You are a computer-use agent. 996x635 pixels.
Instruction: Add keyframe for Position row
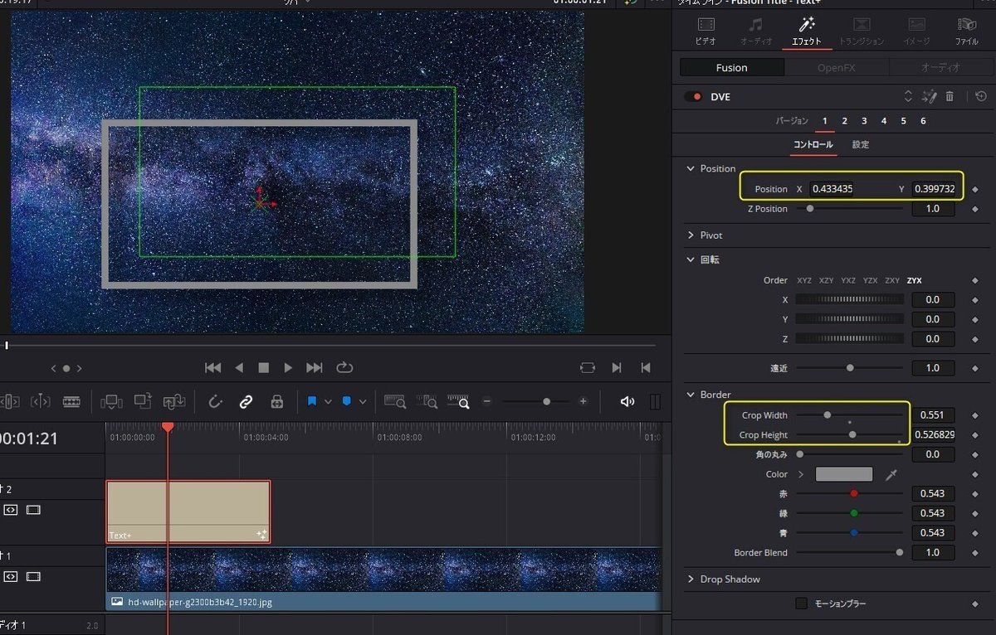point(975,189)
